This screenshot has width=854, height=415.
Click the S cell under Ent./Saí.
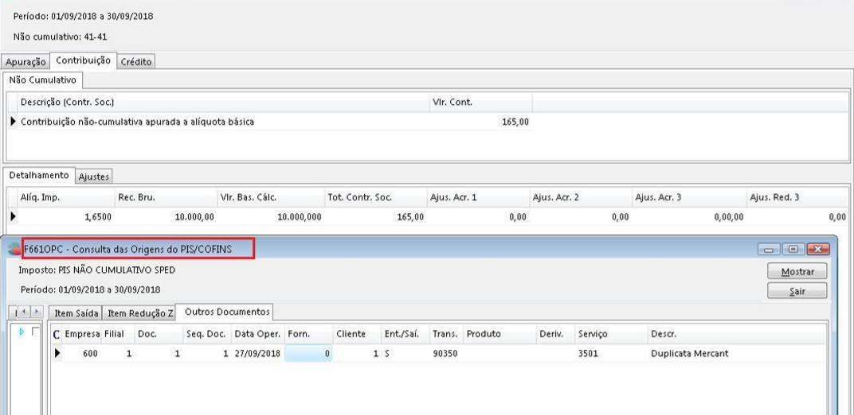point(386,354)
